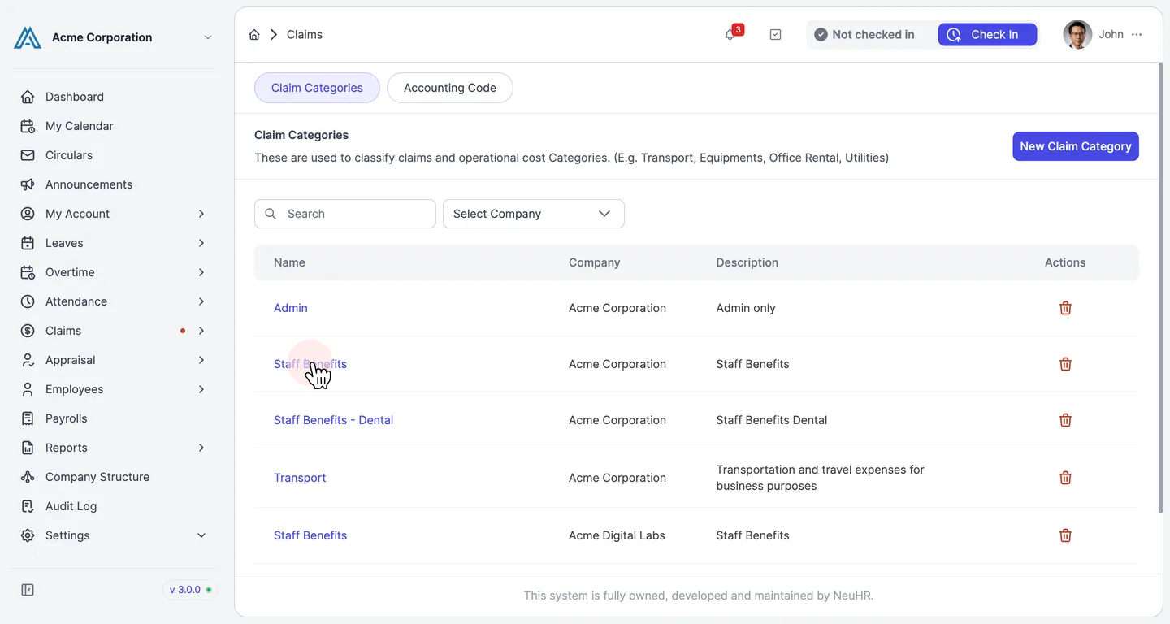Click John's profile avatar
The height and width of the screenshot is (624, 1170).
[x=1077, y=34]
